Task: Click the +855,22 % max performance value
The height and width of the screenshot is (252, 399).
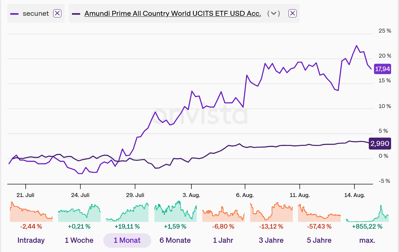Action: (x=367, y=227)
